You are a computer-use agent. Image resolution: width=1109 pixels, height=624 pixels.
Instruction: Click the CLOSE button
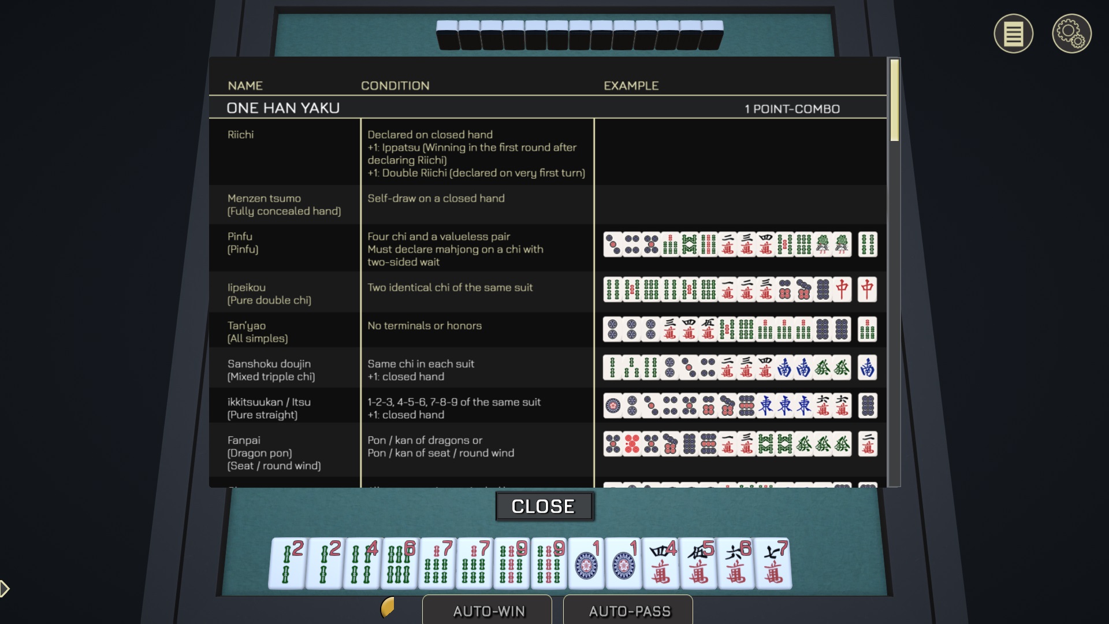click(x=543, y=506)
